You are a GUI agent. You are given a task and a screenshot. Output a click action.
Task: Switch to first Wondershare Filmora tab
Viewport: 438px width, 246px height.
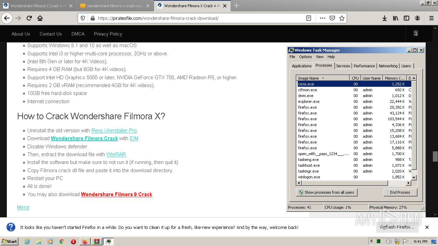38,6
